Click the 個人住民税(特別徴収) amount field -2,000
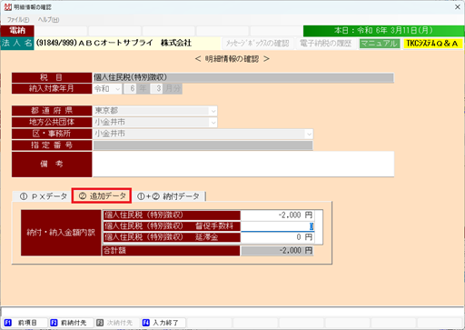The height and width of the screenshot is (330, 465). coord(277,215)
